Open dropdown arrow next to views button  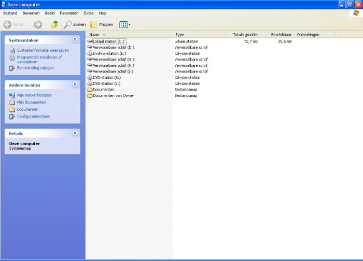coord(130,24)
